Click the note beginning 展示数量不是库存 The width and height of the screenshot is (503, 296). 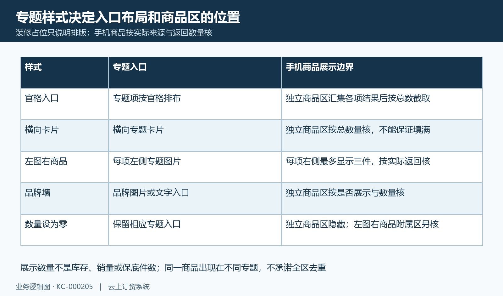[x=173, y=268]
